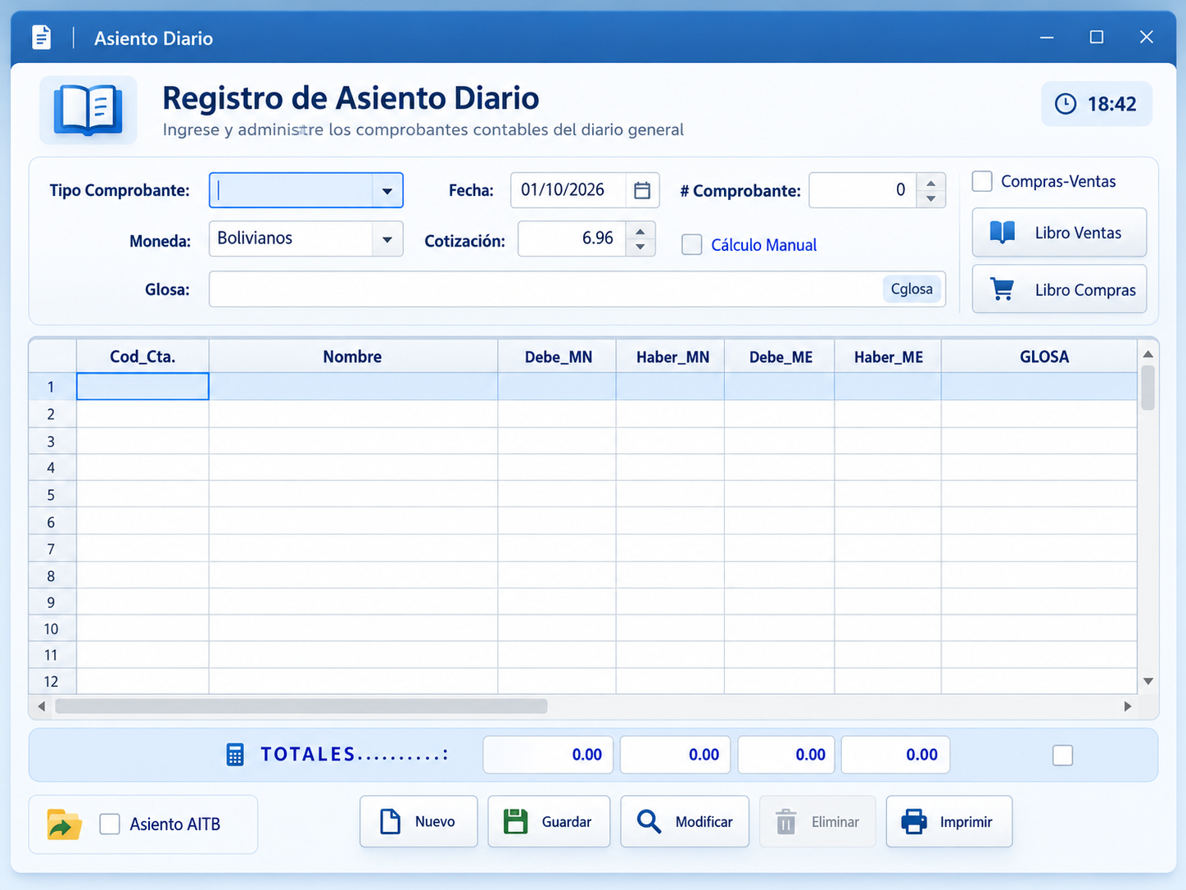Click the grid's scroll left arrow
Screen dimensions: 1186x890
coord(41,706)
